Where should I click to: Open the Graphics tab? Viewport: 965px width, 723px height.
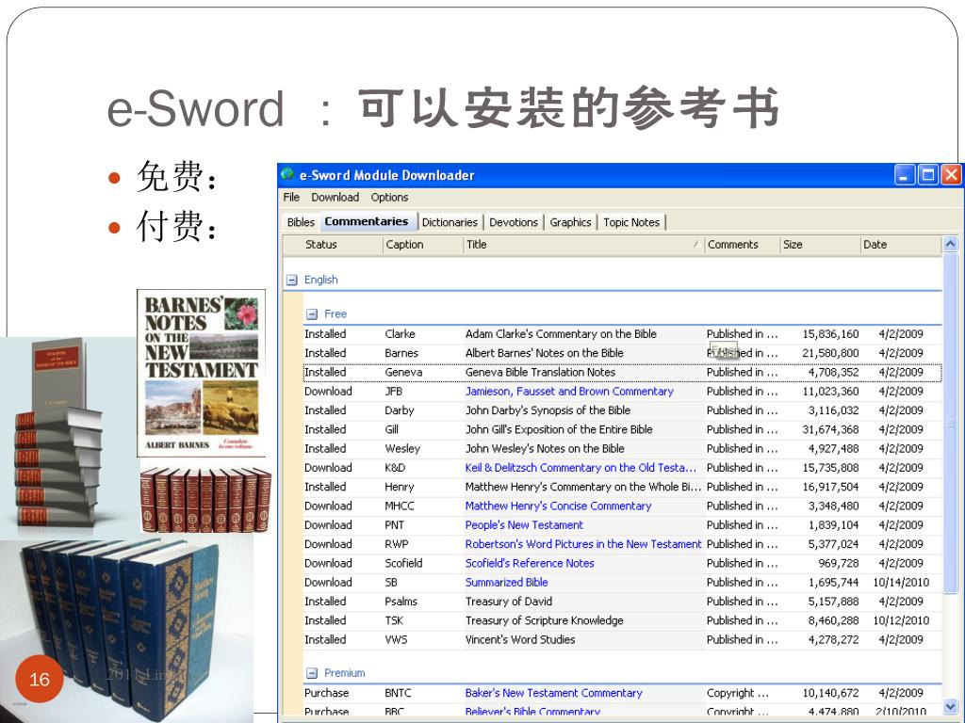pos(570,222)
